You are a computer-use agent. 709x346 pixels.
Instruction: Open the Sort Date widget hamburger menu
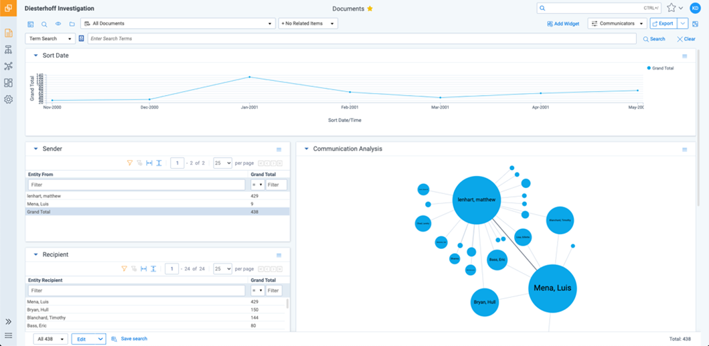click(x=684, y=56)
